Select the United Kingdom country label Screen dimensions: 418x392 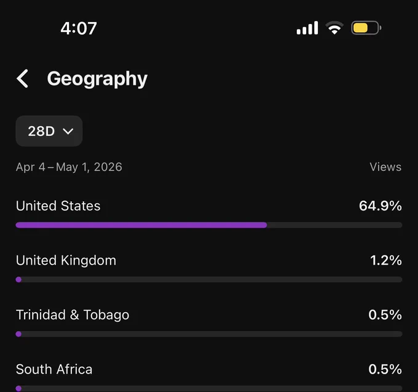tap(66, 260)
